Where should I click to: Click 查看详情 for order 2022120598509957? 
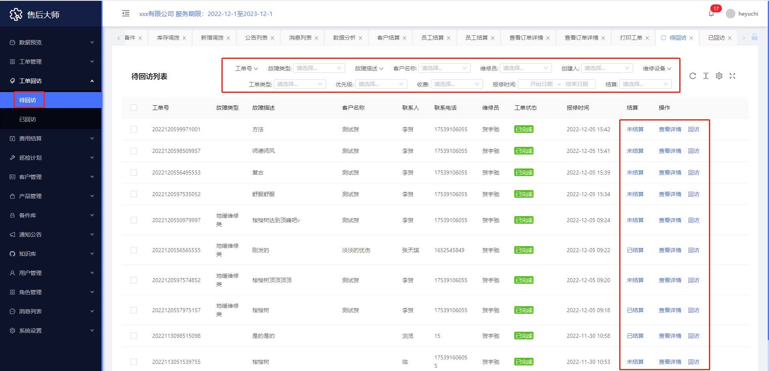[670, 151]
